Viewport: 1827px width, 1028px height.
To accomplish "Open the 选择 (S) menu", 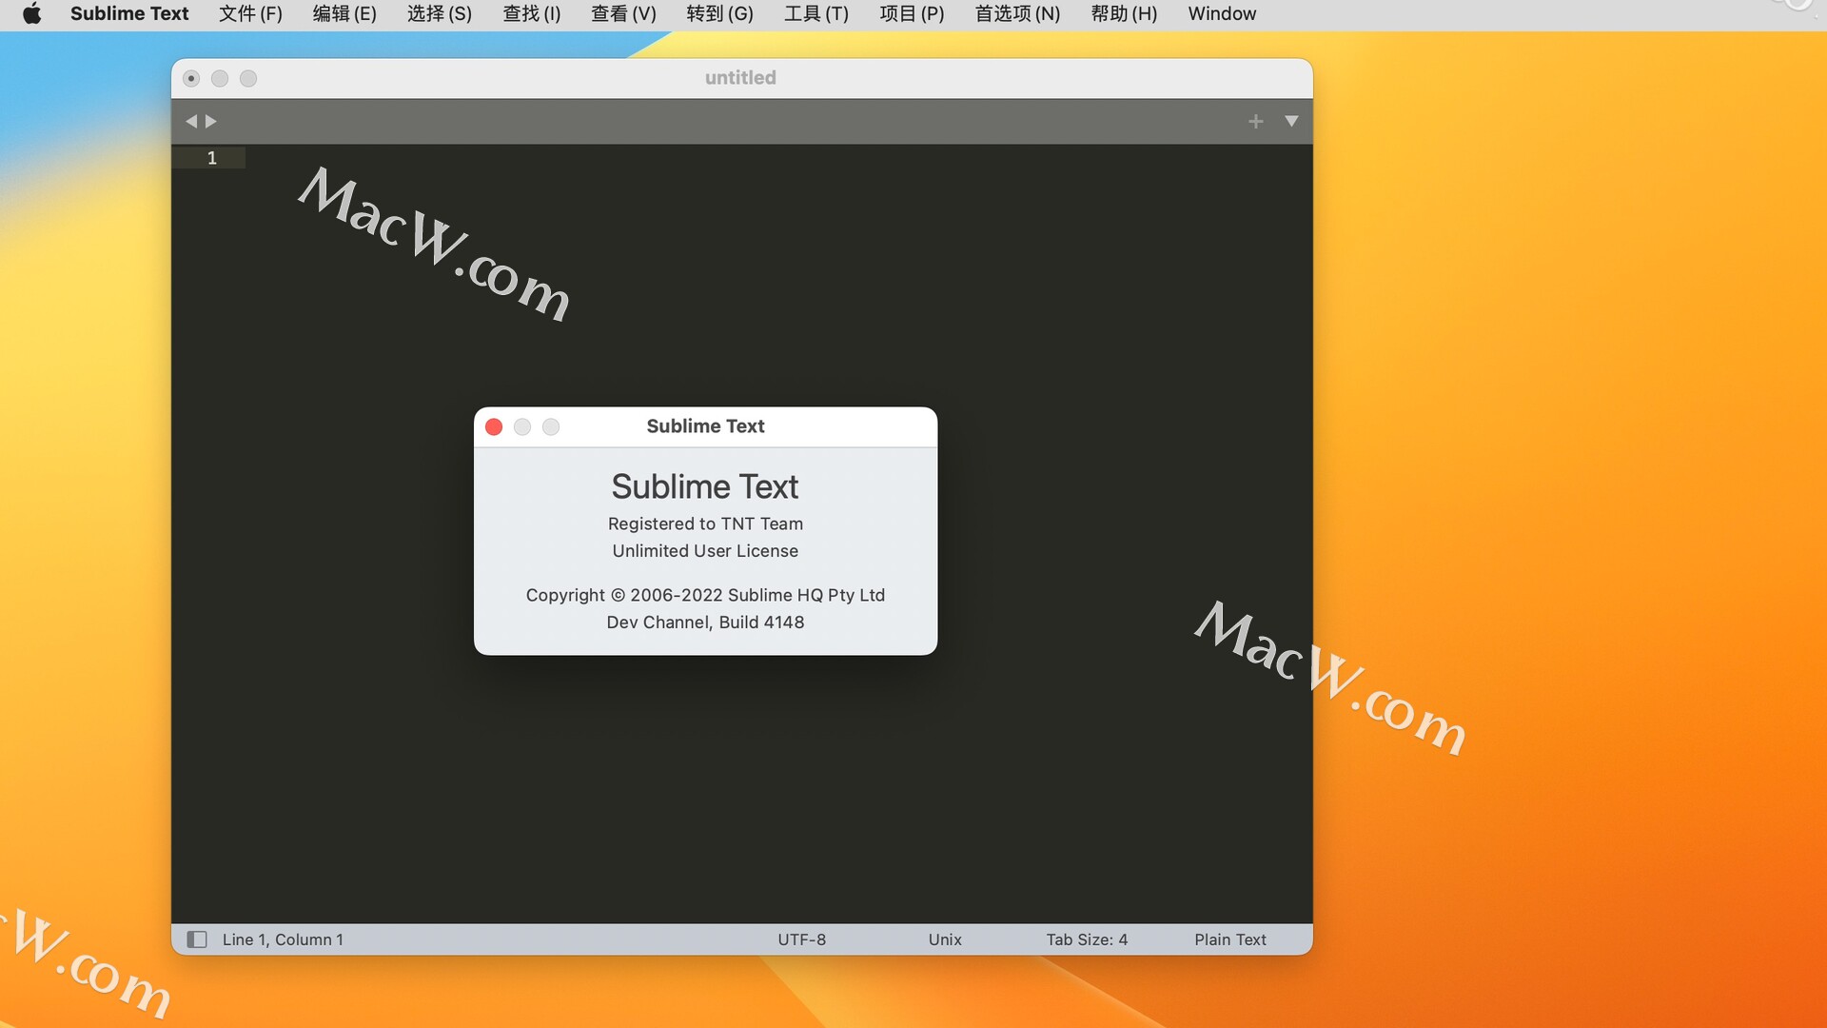I will tap(440, 13).
